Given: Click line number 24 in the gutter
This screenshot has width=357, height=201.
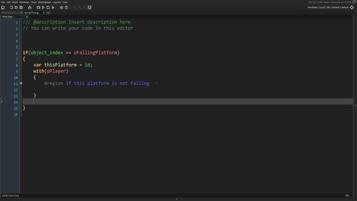Looking at the screenshot, I should pyautogui.click(x=16, y=102).
